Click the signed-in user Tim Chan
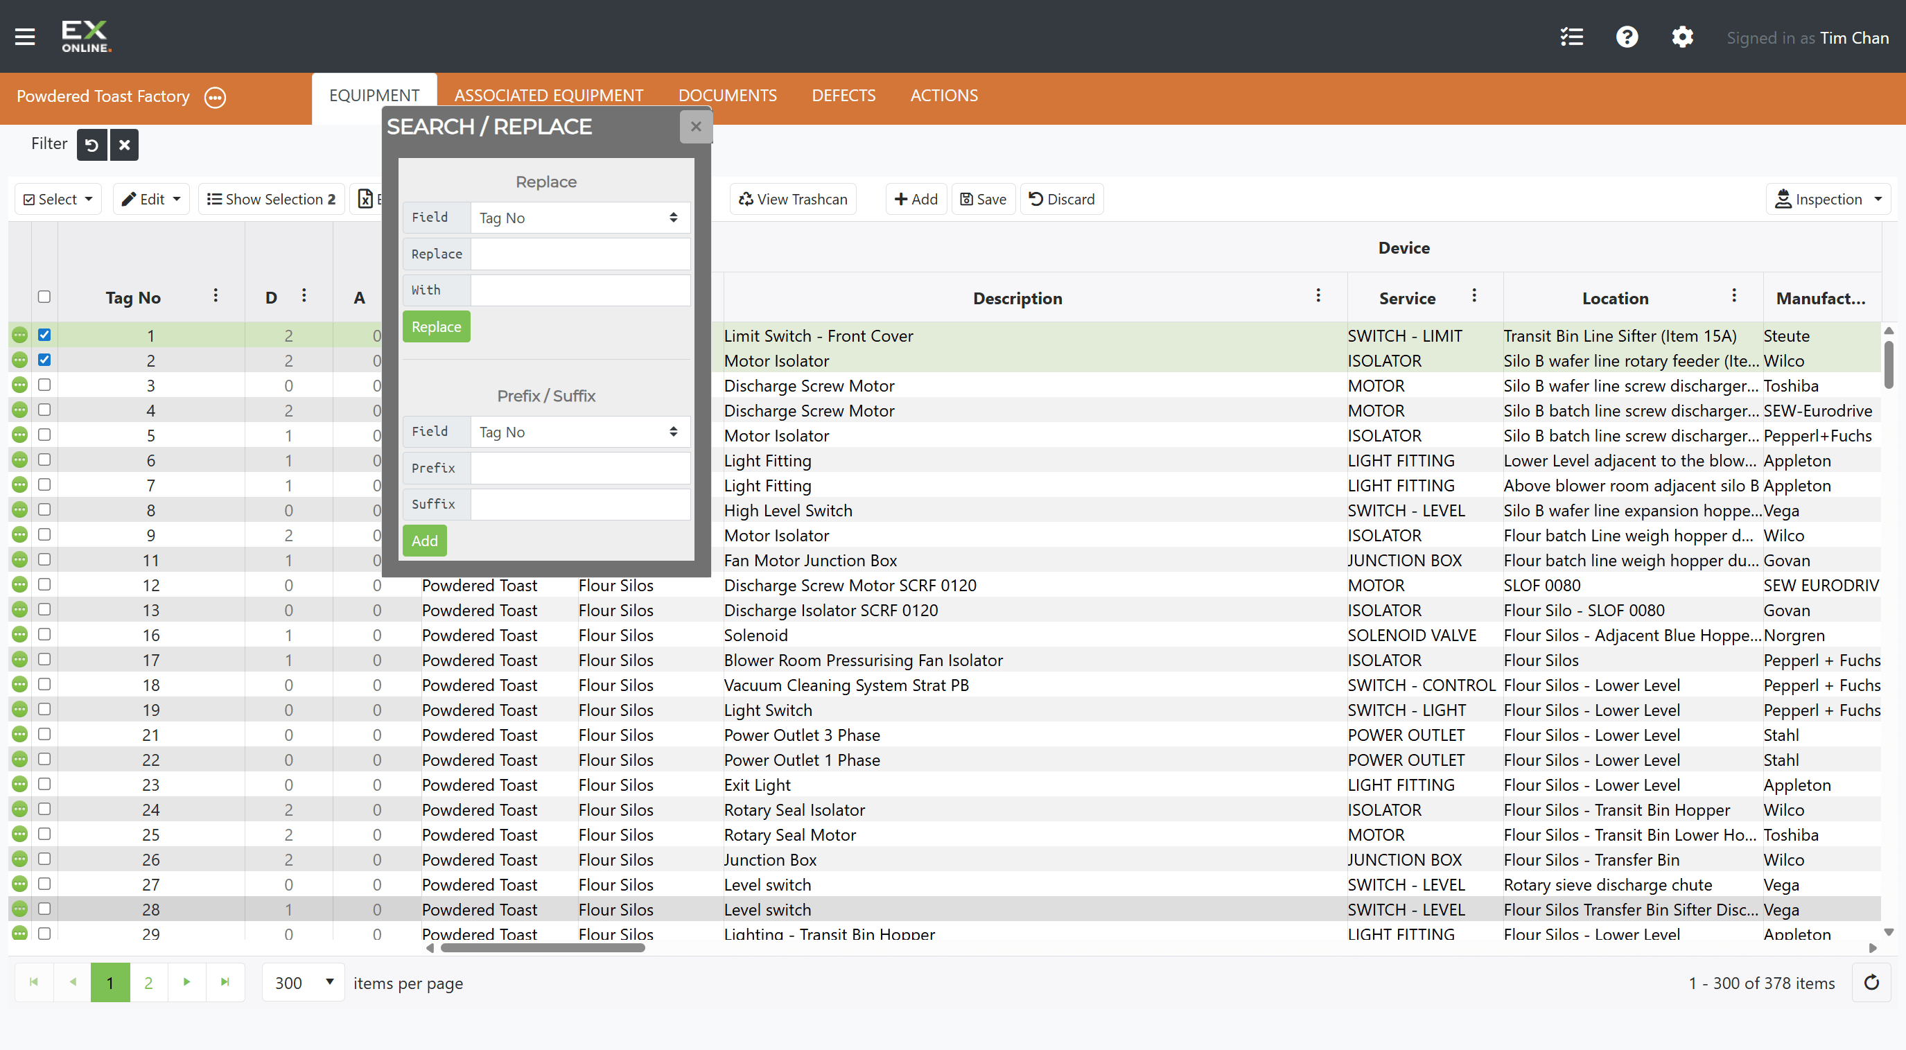 1854,37
